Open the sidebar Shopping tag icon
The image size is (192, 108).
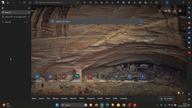tap(189, 18)
